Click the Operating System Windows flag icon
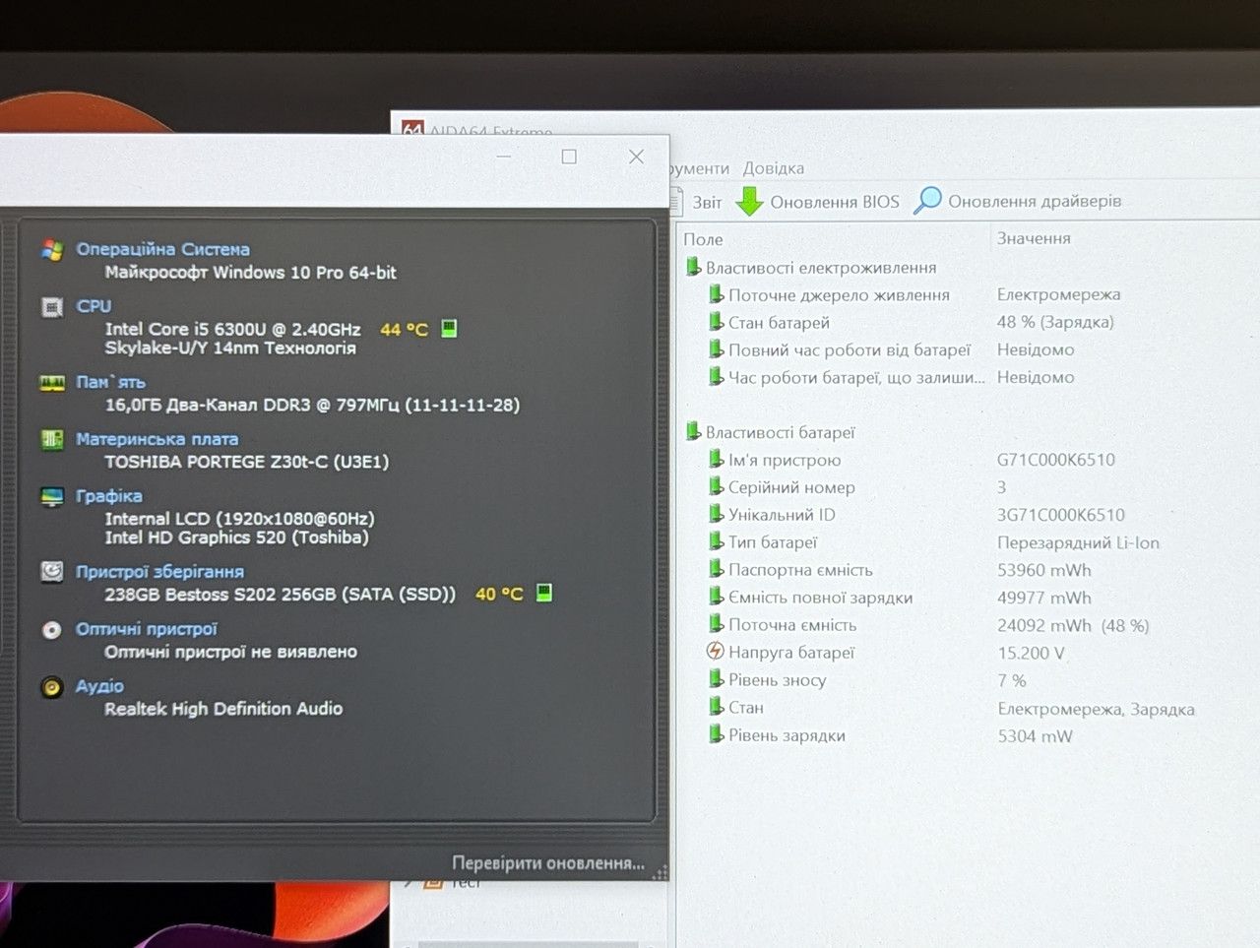Viewport: 1260px width, 948px height. 52,250
